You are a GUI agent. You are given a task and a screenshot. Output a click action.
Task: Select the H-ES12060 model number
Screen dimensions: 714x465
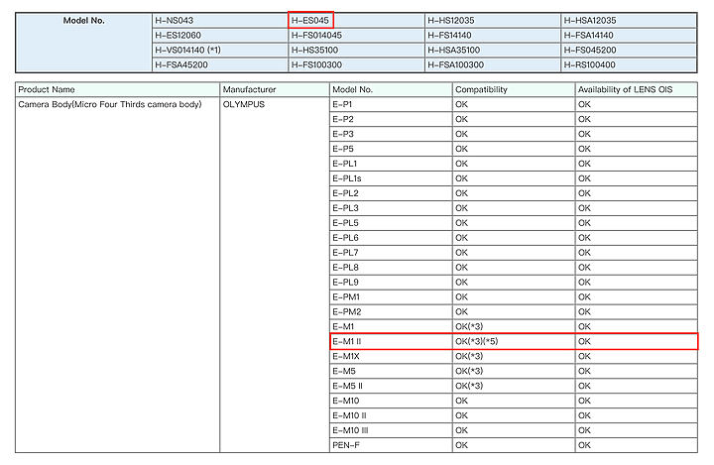point(220,36)
